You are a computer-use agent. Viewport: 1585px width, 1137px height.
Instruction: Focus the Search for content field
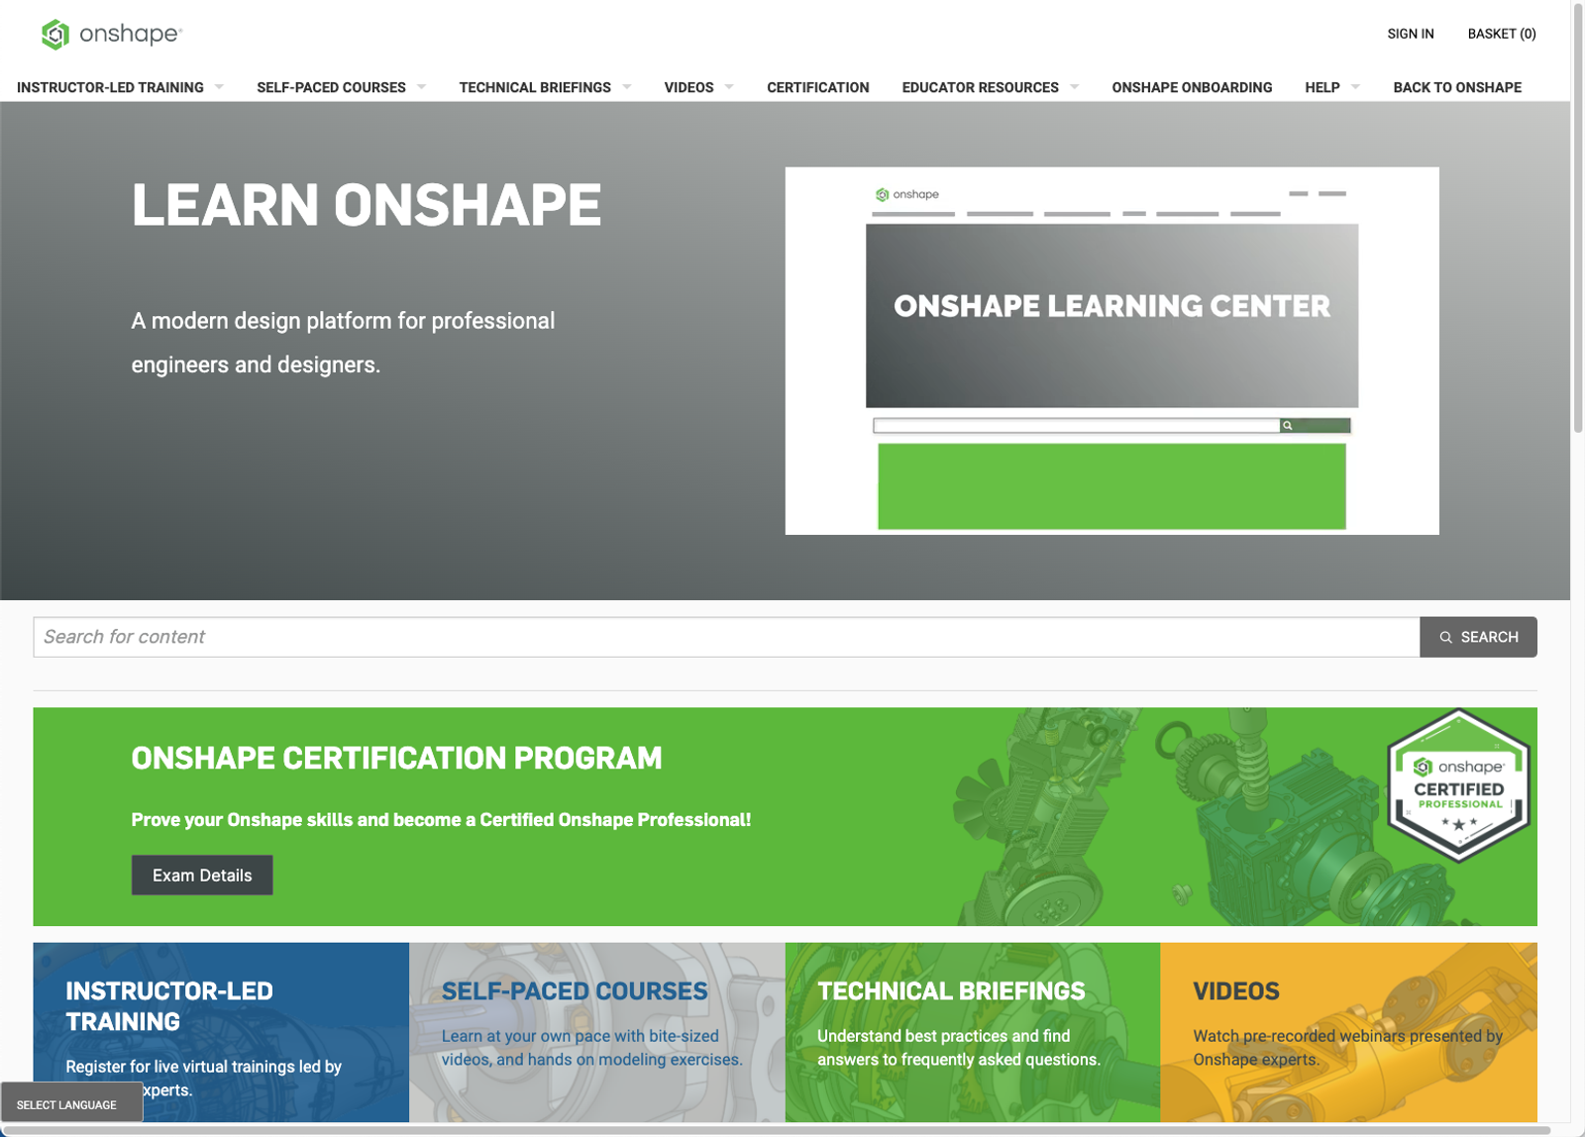(x=725, y=637)
